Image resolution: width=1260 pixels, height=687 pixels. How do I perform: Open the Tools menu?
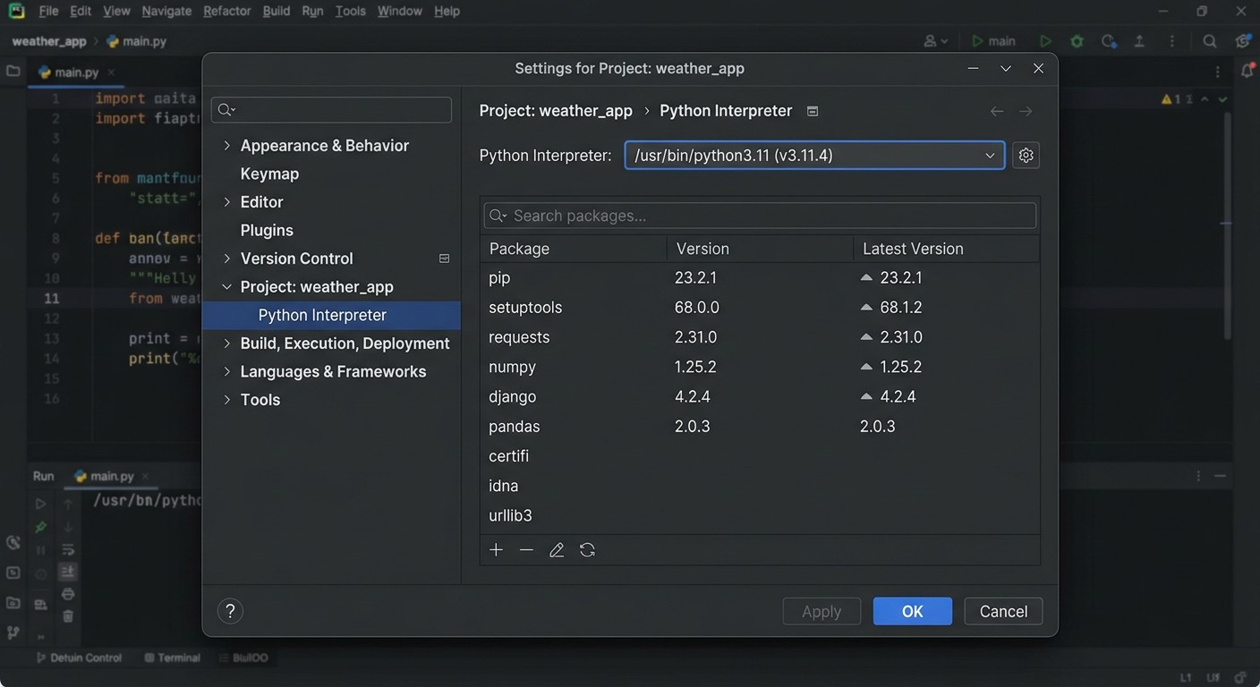click(350, 11)
